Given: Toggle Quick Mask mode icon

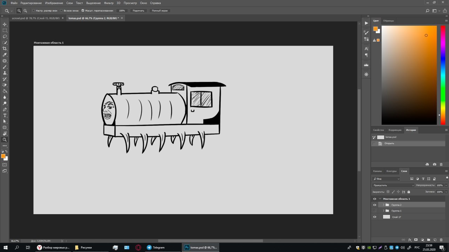Looking at the screenshot, I should (5, 164).
